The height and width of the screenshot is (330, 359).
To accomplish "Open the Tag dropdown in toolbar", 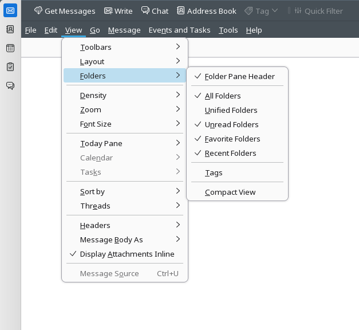I will tap(261, 11).
